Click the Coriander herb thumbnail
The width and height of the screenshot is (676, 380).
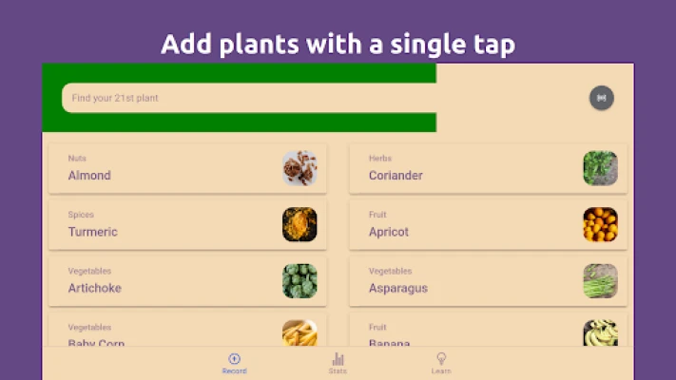pyautogui.click(x=600, y=168)
